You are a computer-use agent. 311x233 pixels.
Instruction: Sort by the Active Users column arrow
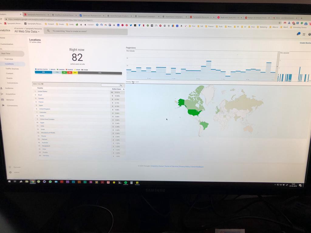pyautogui.click(x=124, y=89)
